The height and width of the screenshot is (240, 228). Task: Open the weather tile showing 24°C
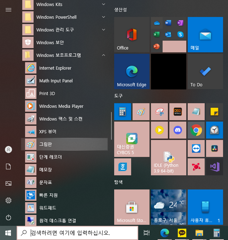tap(169, 207)
